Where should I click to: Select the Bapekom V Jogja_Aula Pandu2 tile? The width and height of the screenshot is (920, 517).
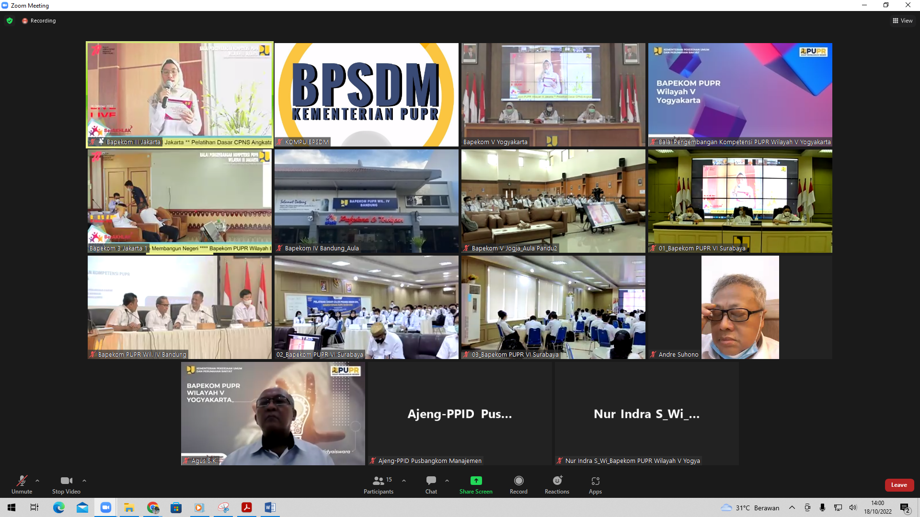[553, 201]
